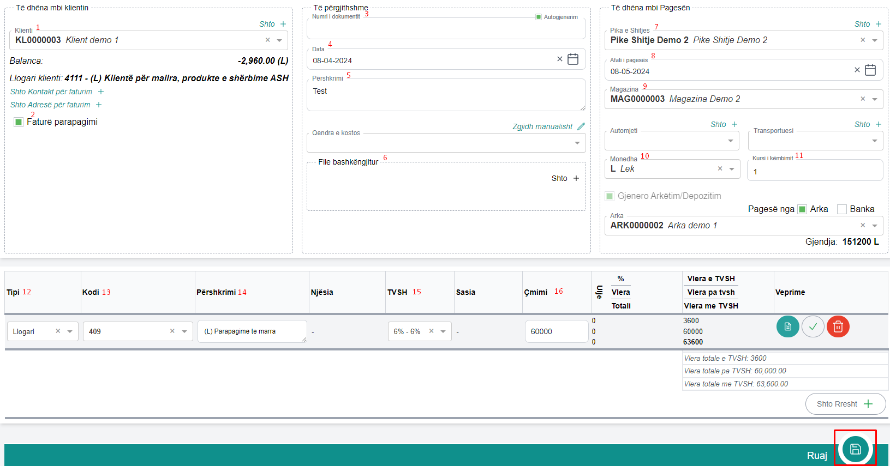Click the red trash delete row icon
This screenshot has height=466, width=890.
coord(838,326)
